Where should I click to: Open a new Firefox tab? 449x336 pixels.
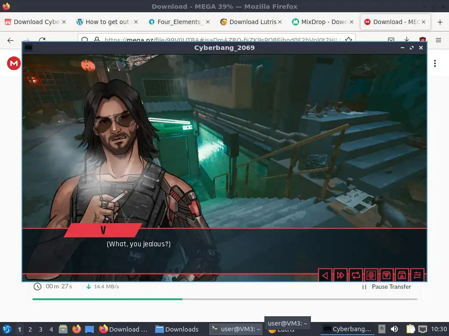coord(440,22)
